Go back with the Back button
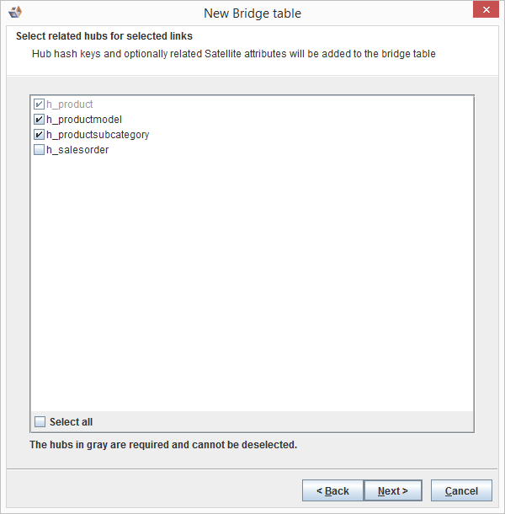 (x=332, y=490)
